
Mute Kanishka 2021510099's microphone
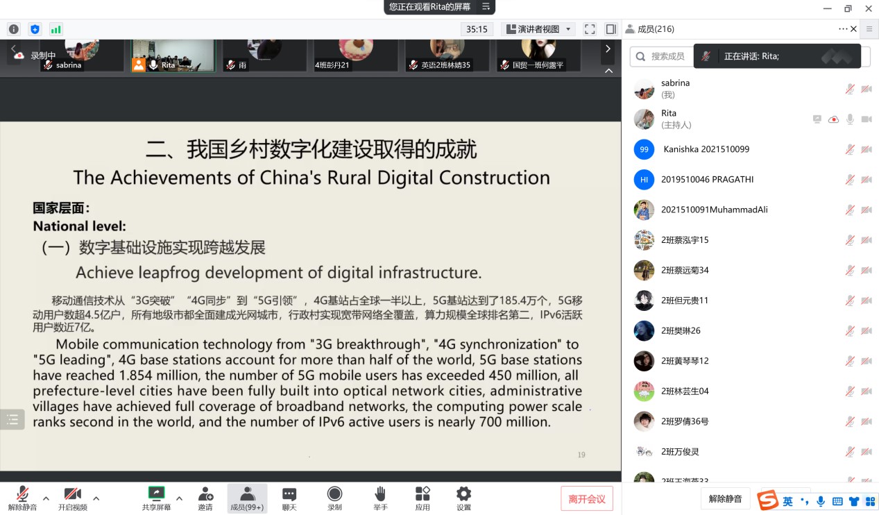coord(849,149)
